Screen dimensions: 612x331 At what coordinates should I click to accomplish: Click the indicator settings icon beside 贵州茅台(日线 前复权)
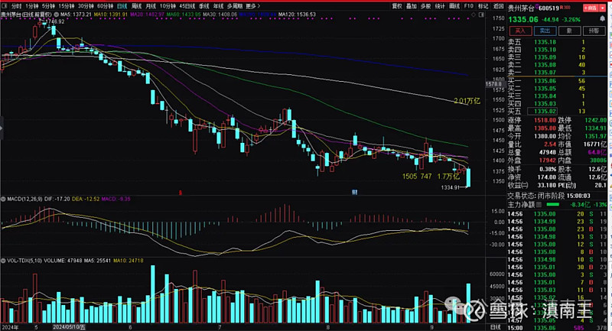tap(56, 15)
